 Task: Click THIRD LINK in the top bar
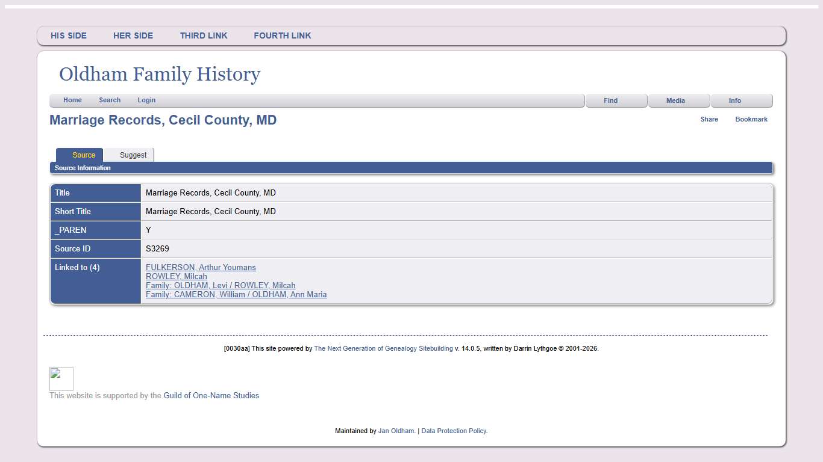point(204,35)
